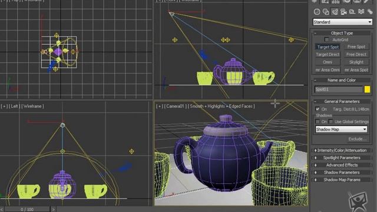
Task: Click the mr Area Spot button
Action: [x=356, y=69]
